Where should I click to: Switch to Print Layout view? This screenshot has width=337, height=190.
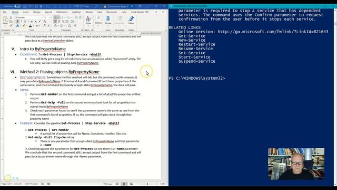pyautogui.click(x=124, y=184)
